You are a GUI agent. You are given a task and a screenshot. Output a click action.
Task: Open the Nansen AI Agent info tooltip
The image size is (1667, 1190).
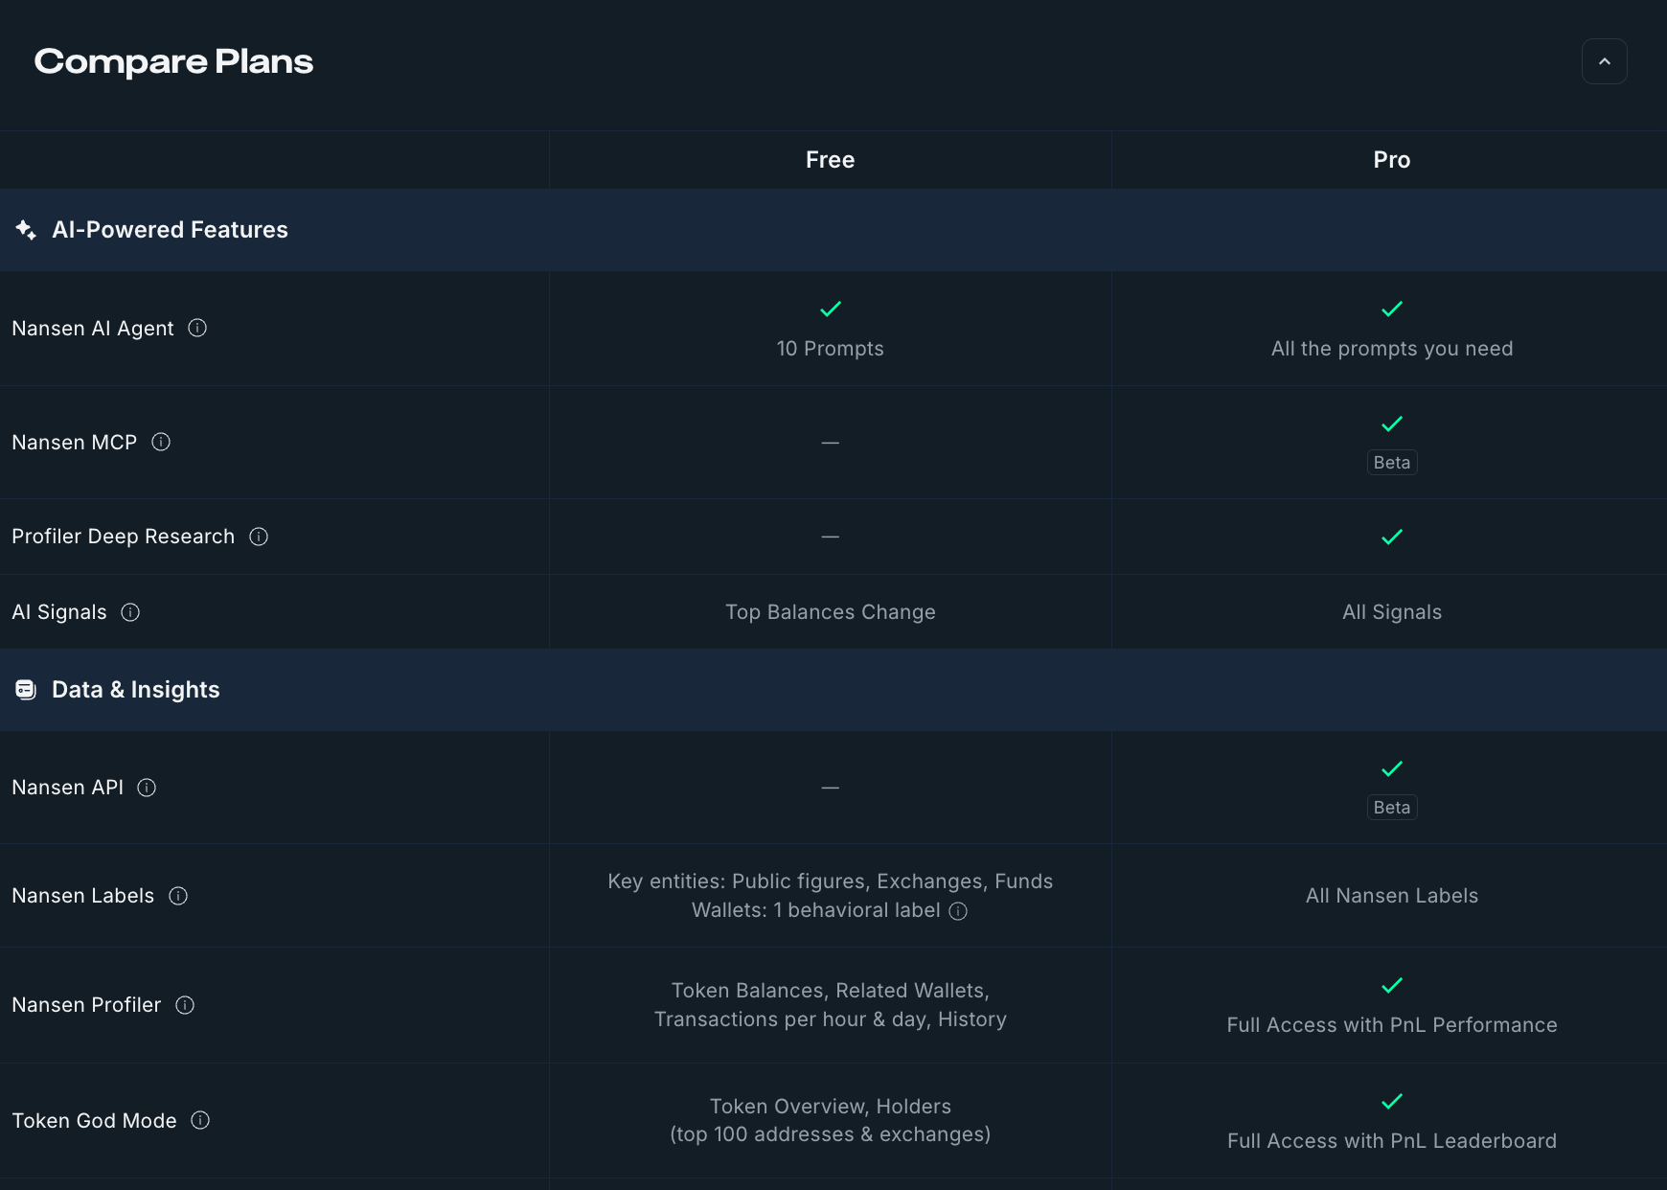[x=197, y=328]
